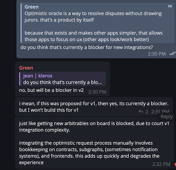Viewport: 176px width, 170px height.
Task: Click 'do you think that's currently a blocker' outgoing text
Action: [x=87, y=47]
